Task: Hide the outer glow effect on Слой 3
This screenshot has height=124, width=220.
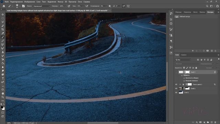Action: click(184, 81)
